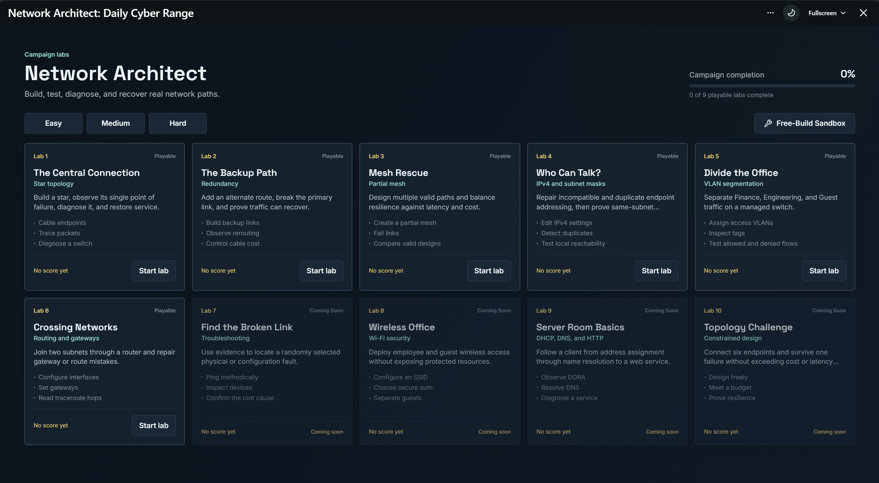The image size is (879, 483).
Task: Select the Medium difficulty tab
Action: click(x=116, y=123)
